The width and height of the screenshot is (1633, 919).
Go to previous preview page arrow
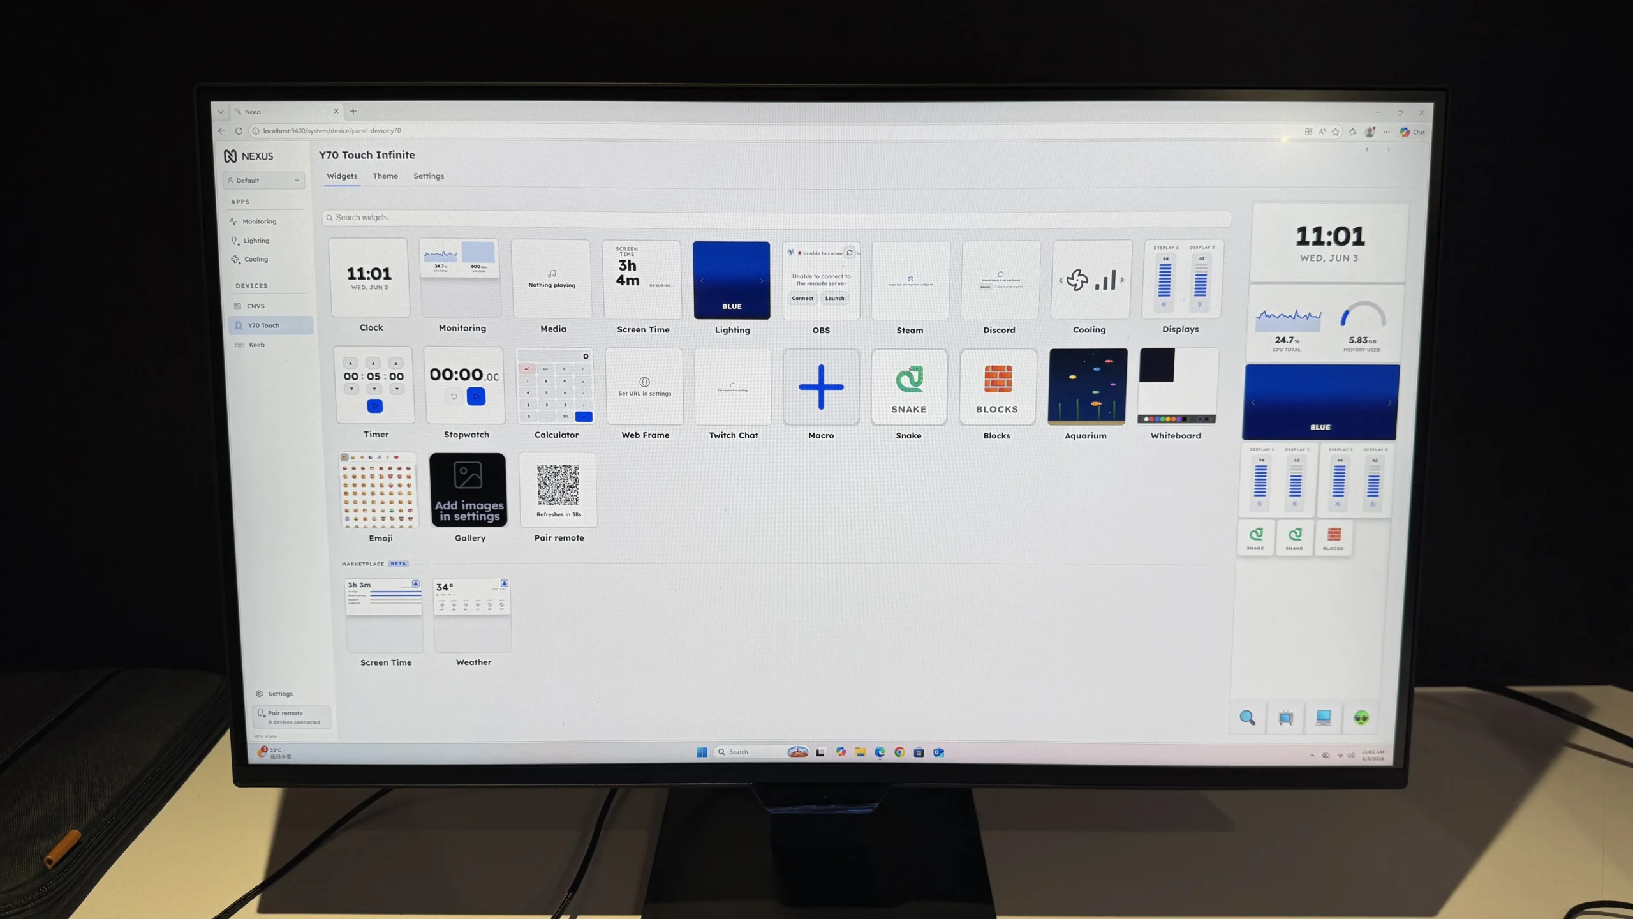pos(1367,150)
